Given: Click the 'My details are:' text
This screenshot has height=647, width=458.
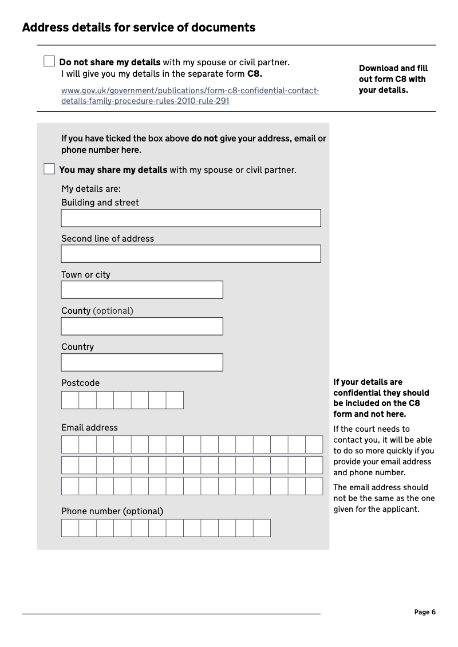Looking at the screenshot, I should pos(91,189).
